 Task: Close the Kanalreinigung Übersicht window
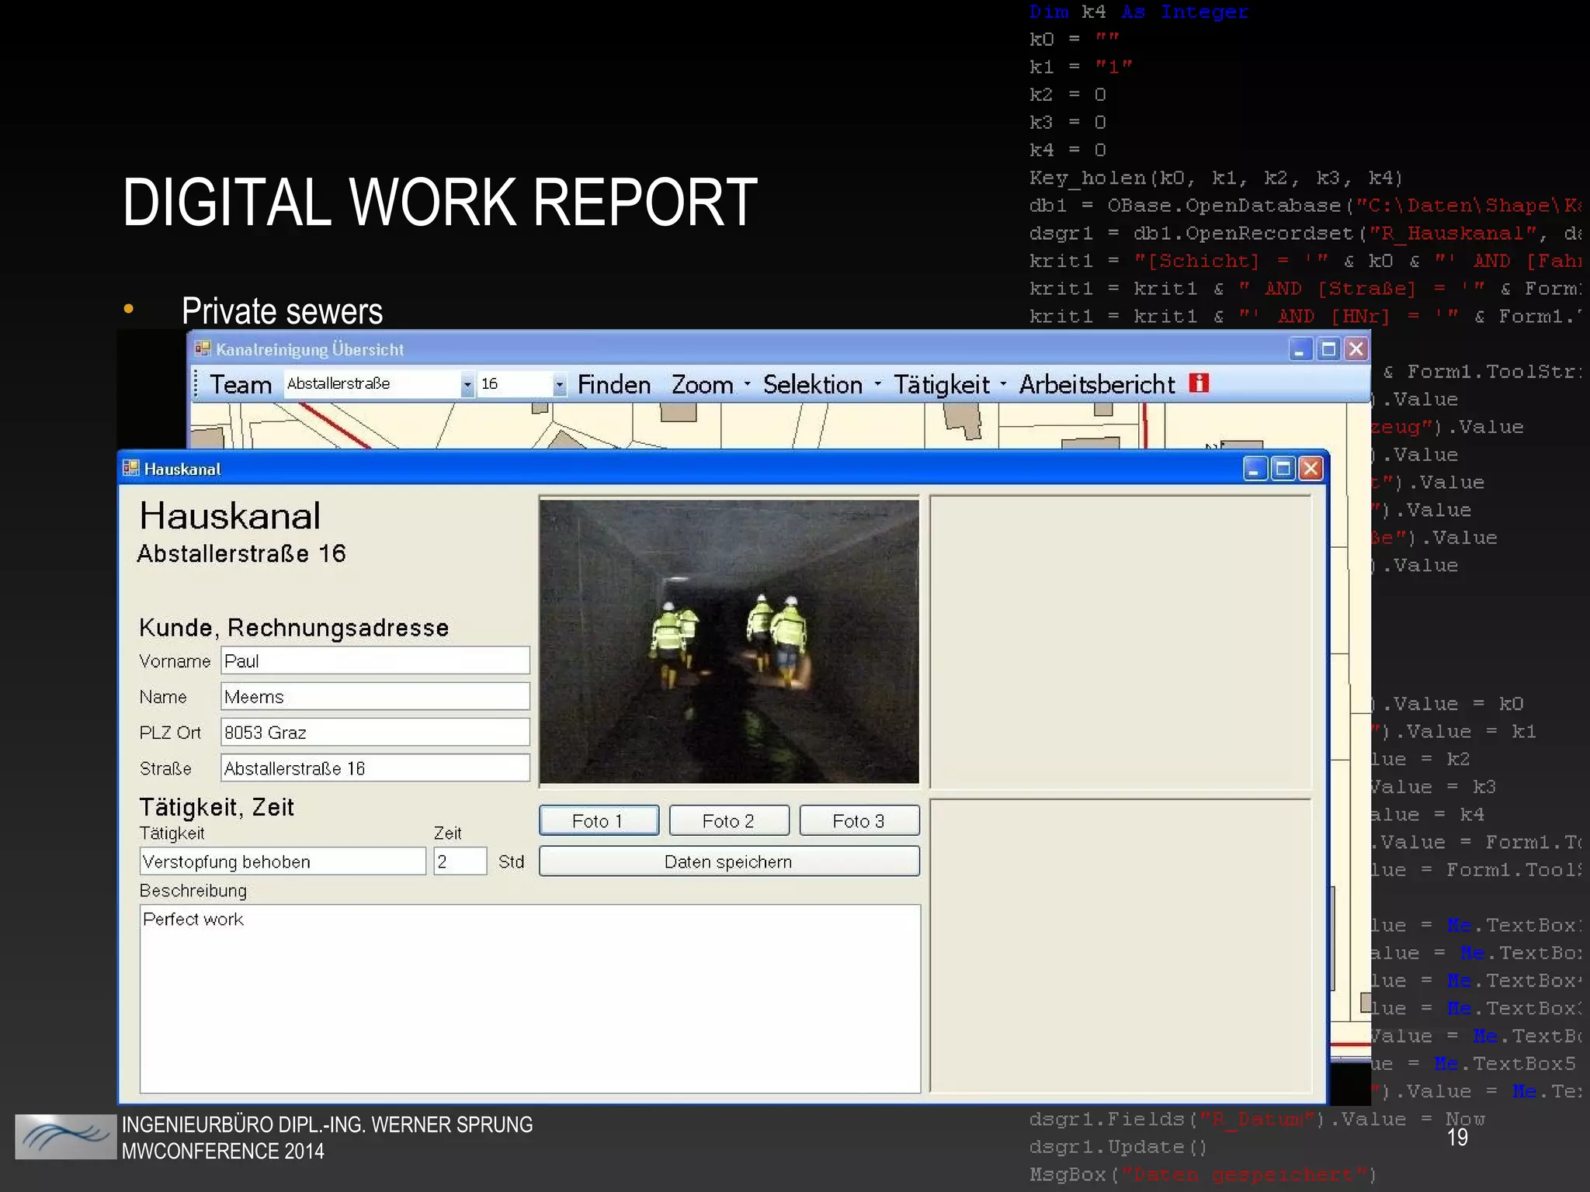click(1356, 349)
